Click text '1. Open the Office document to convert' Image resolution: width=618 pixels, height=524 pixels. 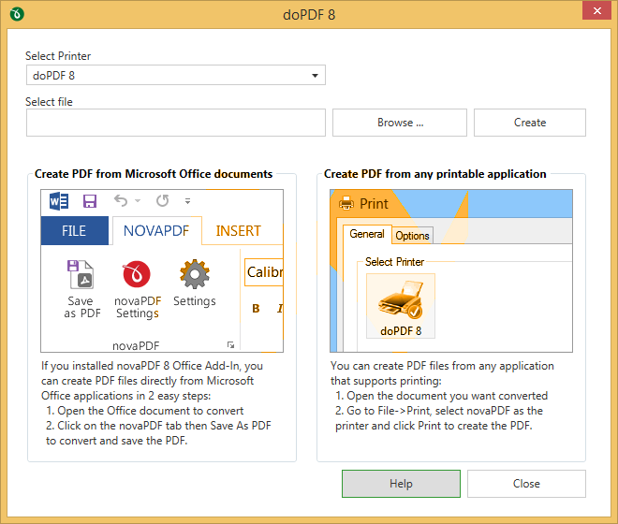[144, 411]
